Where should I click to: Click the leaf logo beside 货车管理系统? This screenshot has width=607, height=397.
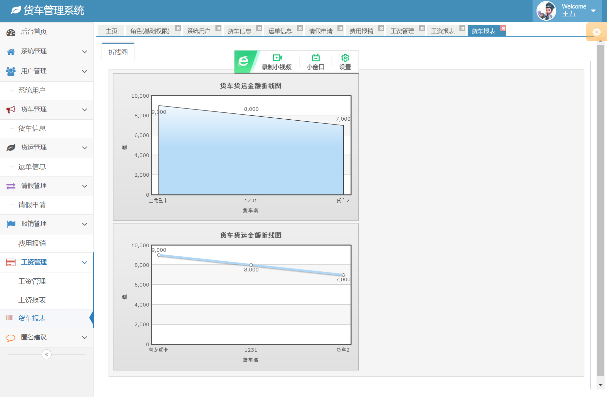click(16, 10)
